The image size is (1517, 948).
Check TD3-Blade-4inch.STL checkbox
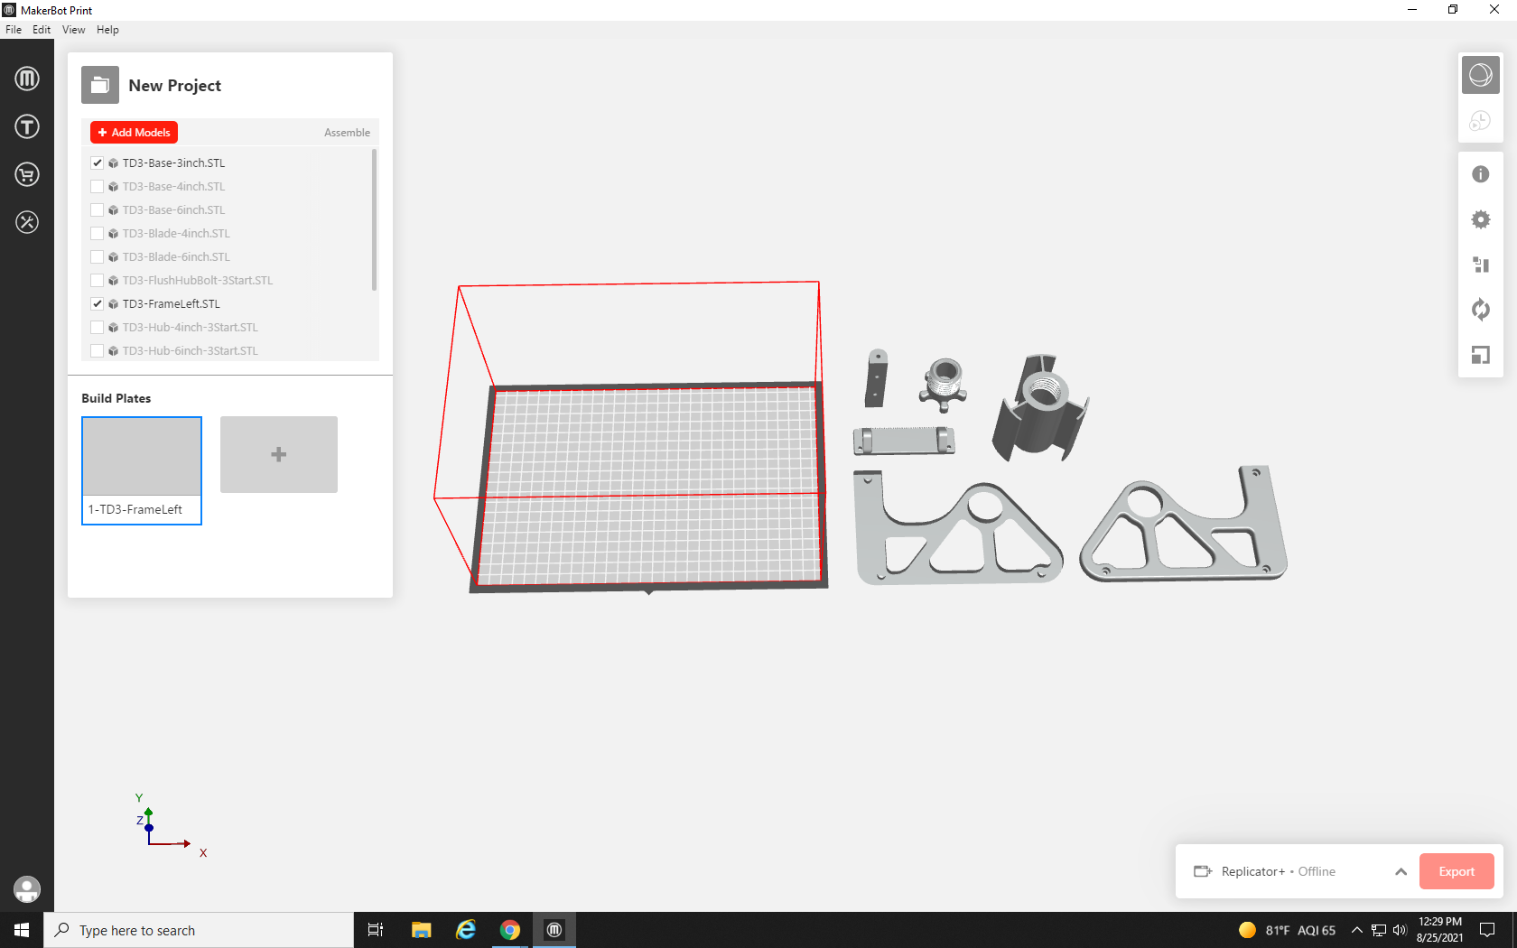coord(97,234)
